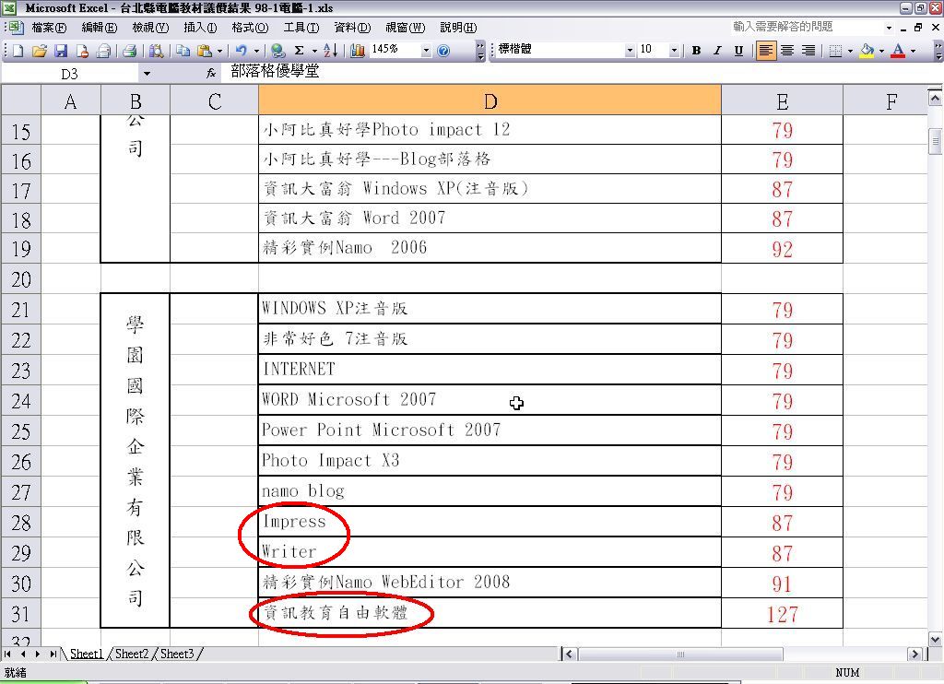Sort ascending with A-Z icon
The height and width of the screenshot is (684, 944).
pos(331,52)
